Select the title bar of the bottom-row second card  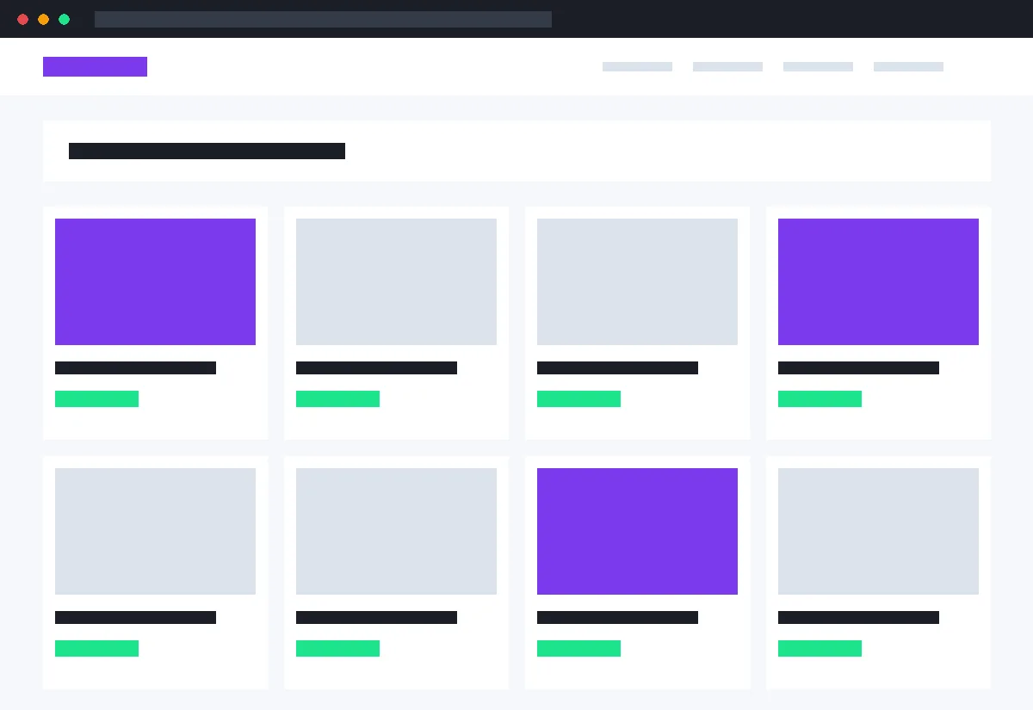376,617
